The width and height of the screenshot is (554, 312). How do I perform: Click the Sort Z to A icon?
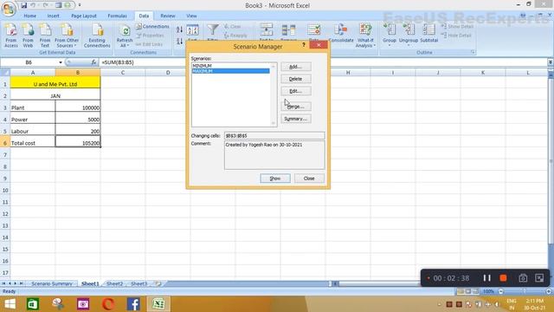tap(179, 41)
